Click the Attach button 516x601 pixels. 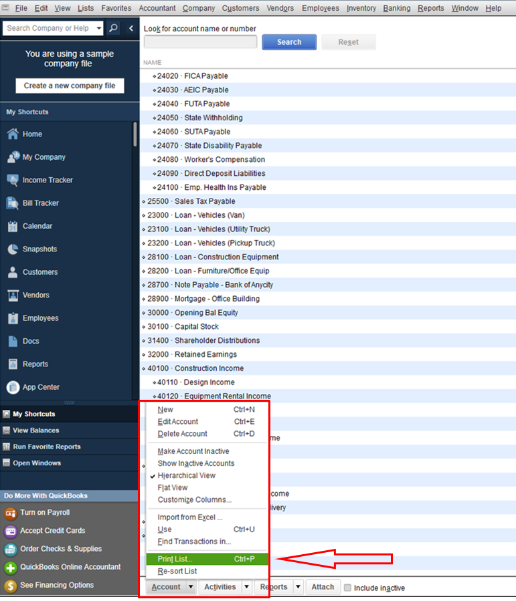coord(323,587)
